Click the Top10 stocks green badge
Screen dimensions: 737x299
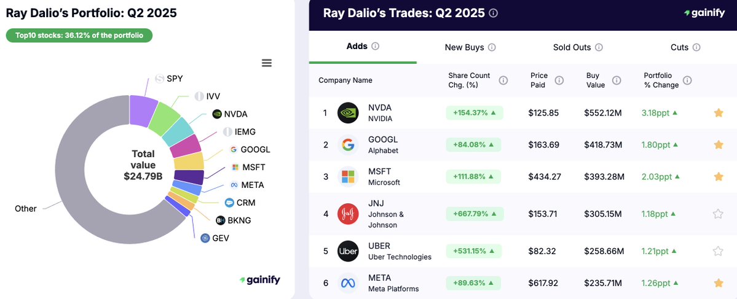pyautogui.click(x=79, y=36)
